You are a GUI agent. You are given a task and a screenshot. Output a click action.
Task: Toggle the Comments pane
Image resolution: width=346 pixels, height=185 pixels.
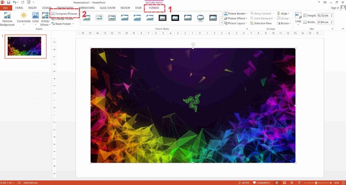point(261,183)
